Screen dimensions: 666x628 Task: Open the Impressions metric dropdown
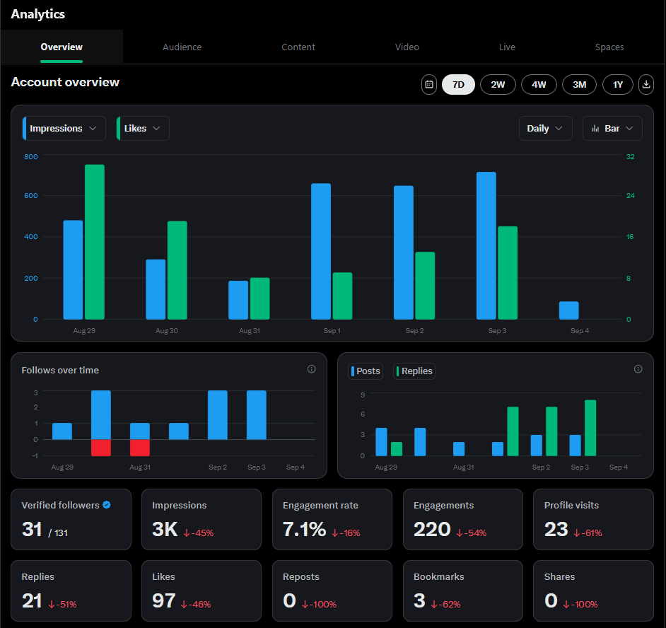64,128
